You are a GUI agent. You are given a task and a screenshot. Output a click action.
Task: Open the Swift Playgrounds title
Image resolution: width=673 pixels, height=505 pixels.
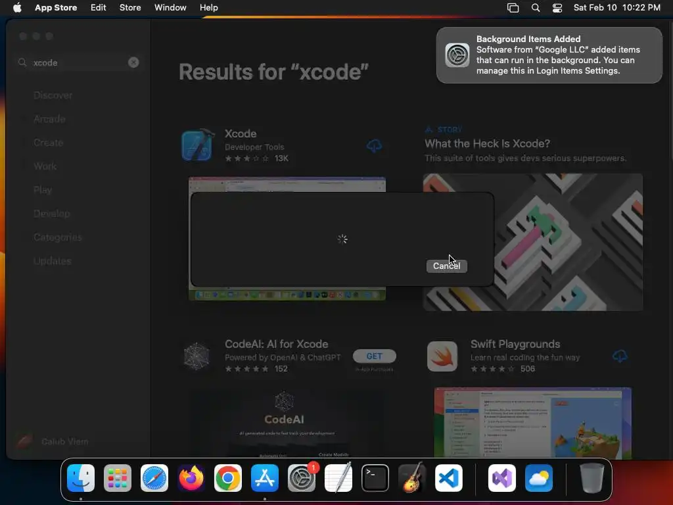[x=515, y=344]
